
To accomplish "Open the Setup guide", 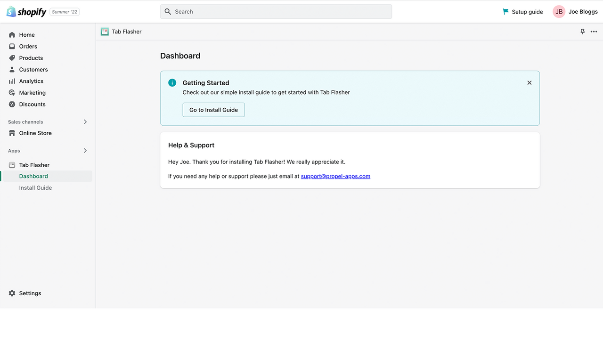I will pyautogui.click(x=522, y=11).
